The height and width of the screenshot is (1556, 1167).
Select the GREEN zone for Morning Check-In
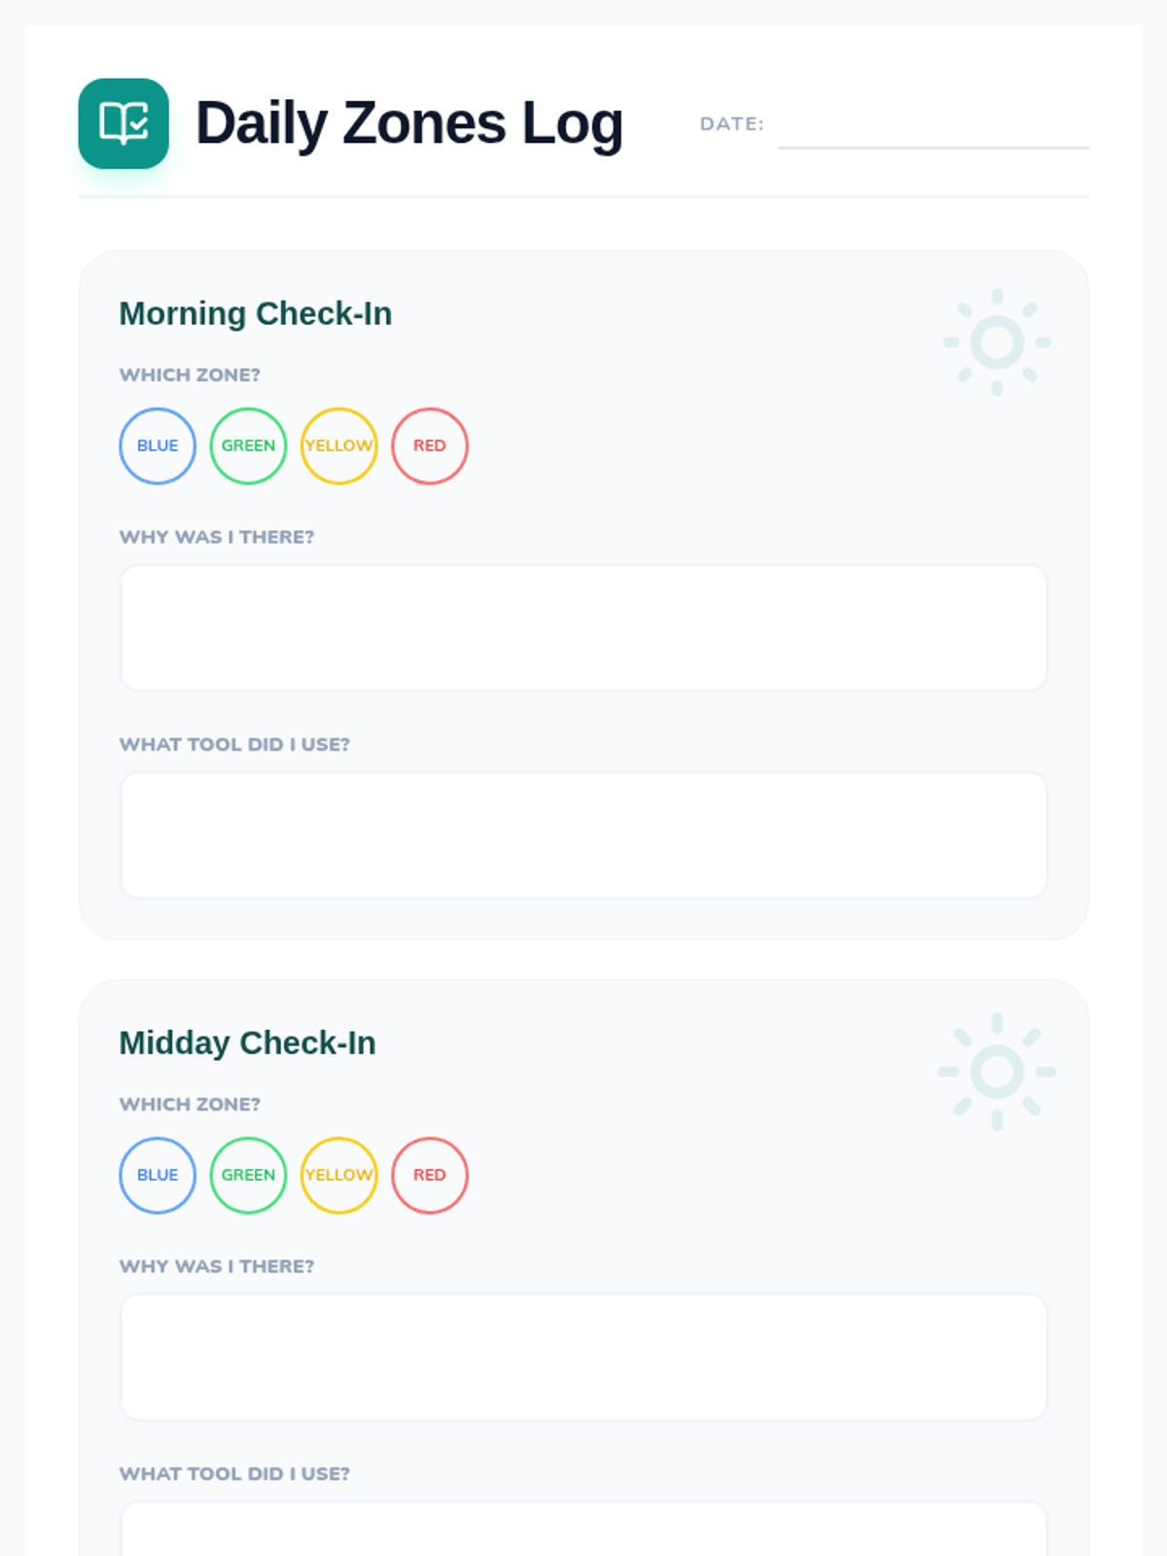248,445
